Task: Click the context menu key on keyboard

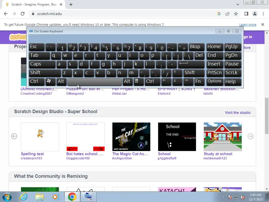Action: [139, 82]
